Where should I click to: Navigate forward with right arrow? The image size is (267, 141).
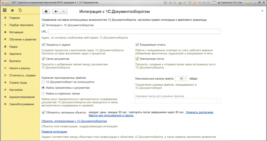pyautogui.click(x=63, y=11)
